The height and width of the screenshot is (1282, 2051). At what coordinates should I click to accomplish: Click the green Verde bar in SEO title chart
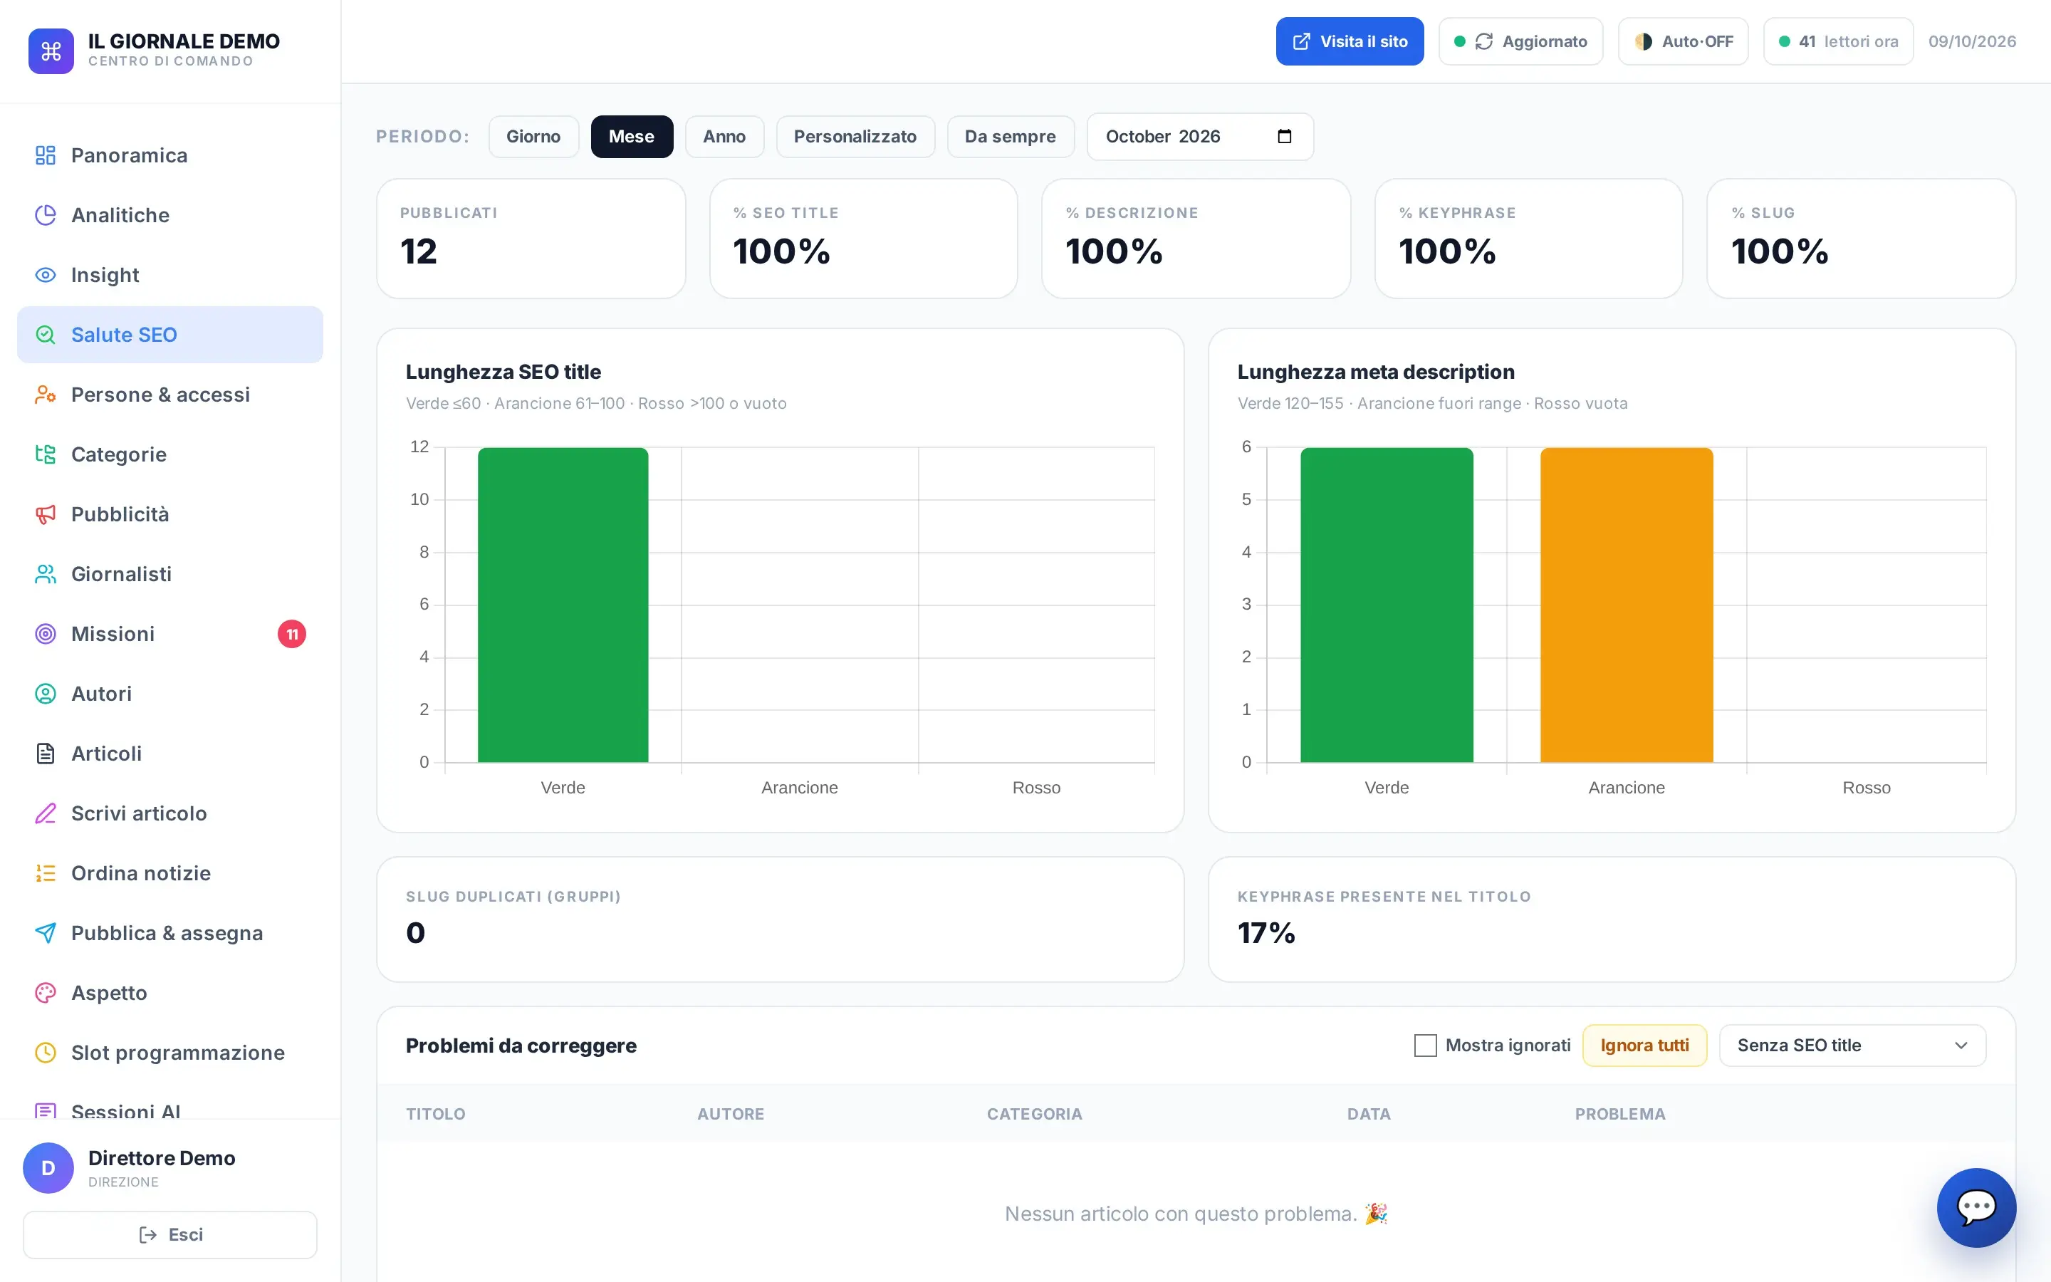(563, 605)
